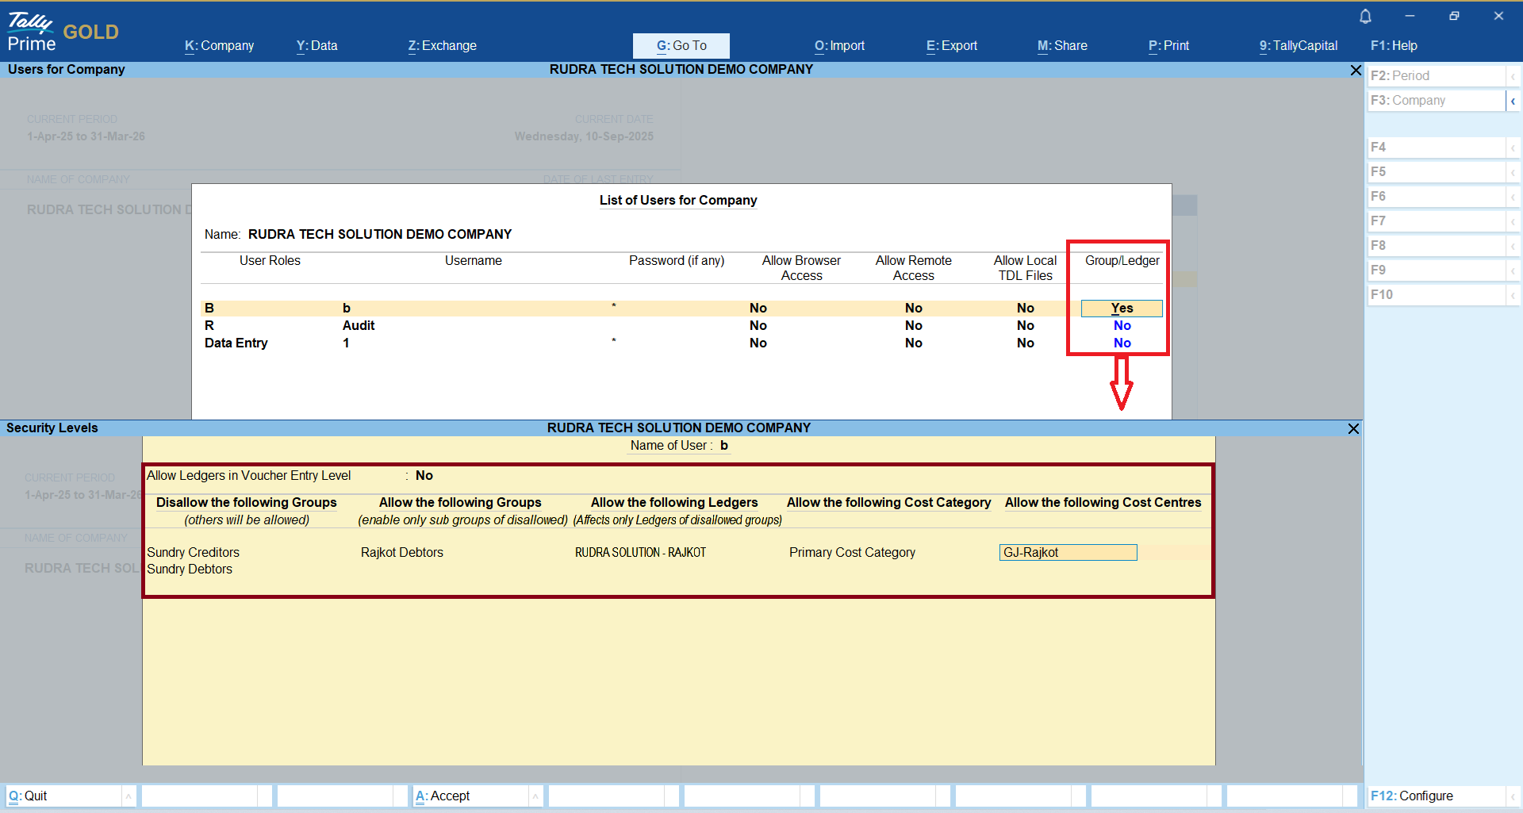
Task: Expand the Accept button caret
Action: point(535,796)
